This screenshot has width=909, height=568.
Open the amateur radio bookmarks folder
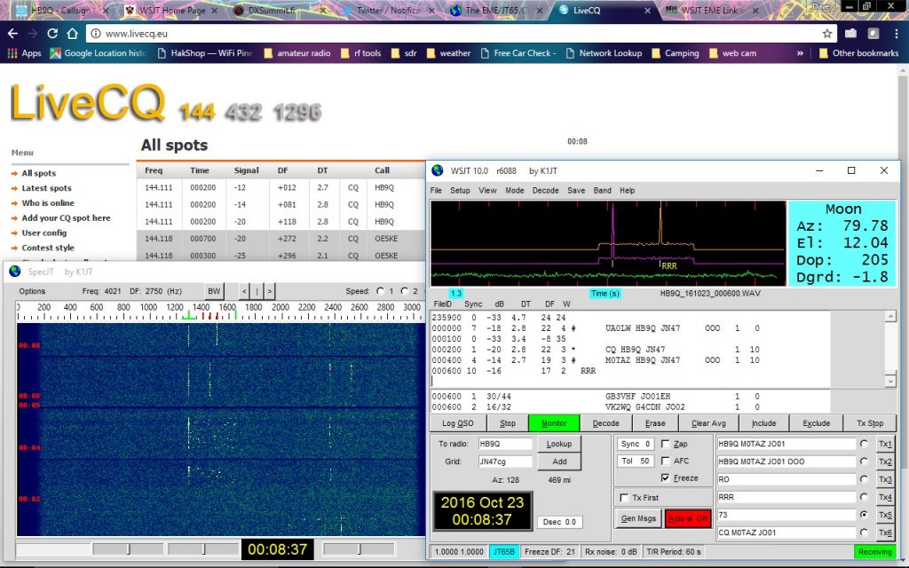[295, 53]
